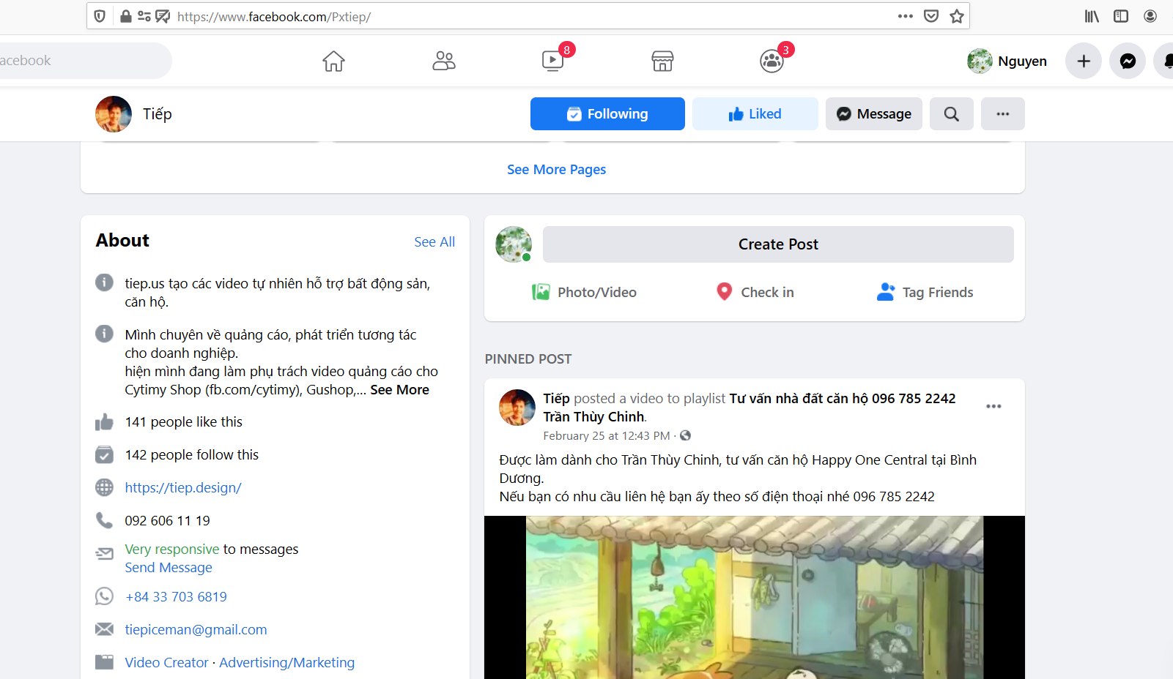Screen dimensions: 1173x679
Task: Open the Firefox account icon
Action: (1150, 16)
